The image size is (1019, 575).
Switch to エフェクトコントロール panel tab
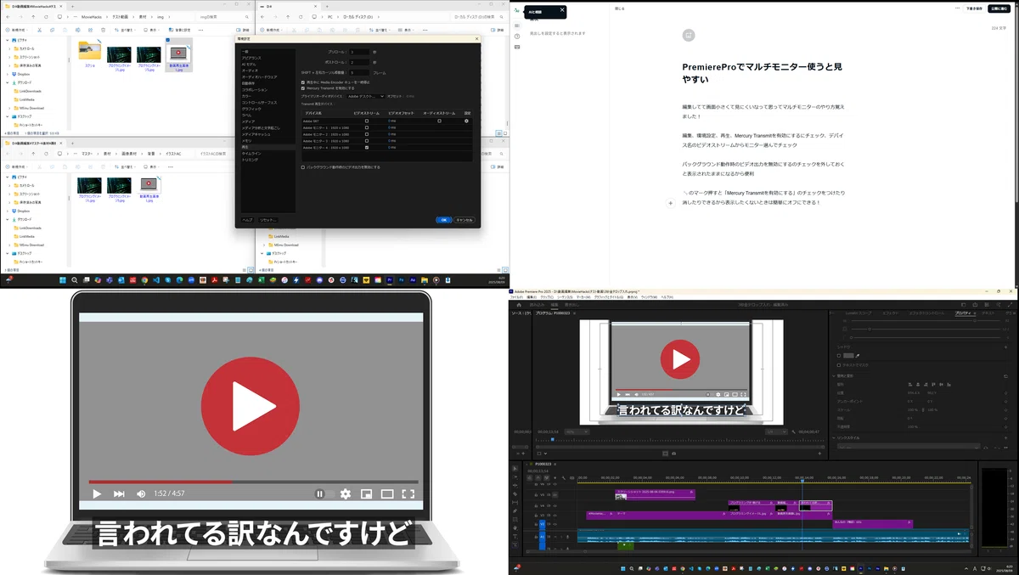pos(926,313)
